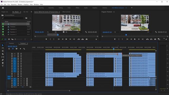Toggle Linked Selection in the timeline
Viewport: 169px width, 95px height.
point(16,49)
